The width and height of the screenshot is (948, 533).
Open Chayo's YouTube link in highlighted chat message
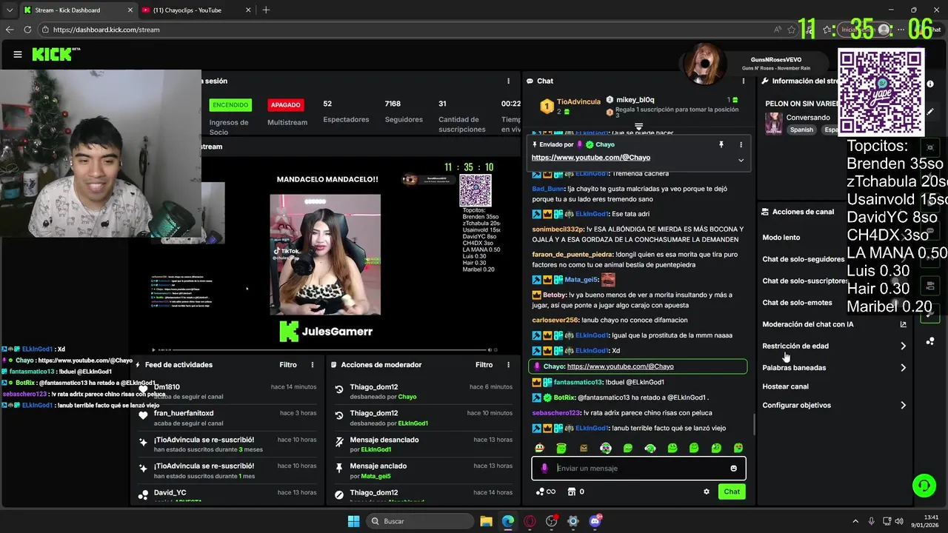tap(620, 366)
